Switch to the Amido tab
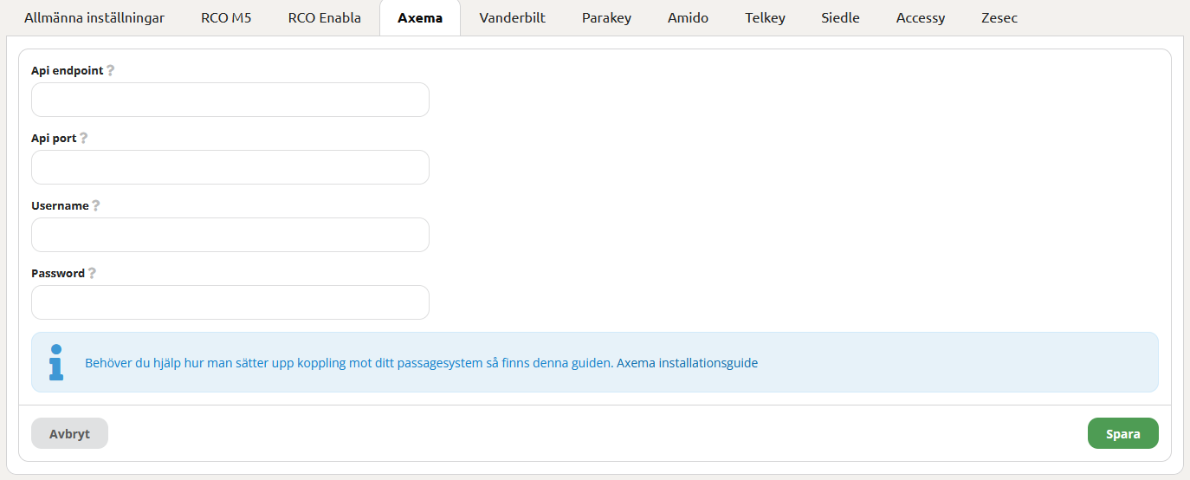The width and height of the screenshot is (1190, 480). (x=688, y=18)
